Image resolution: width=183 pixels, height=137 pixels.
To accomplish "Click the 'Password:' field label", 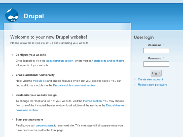I will [155, 58].
